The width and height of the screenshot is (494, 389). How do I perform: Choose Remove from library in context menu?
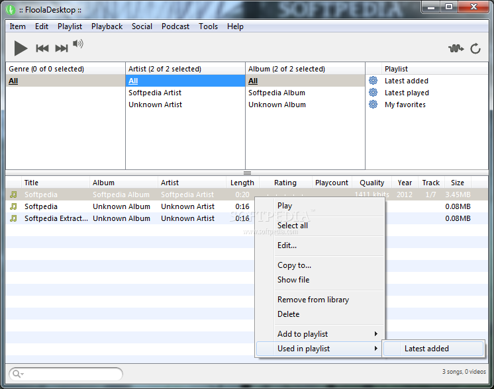[x=320, y=300]
